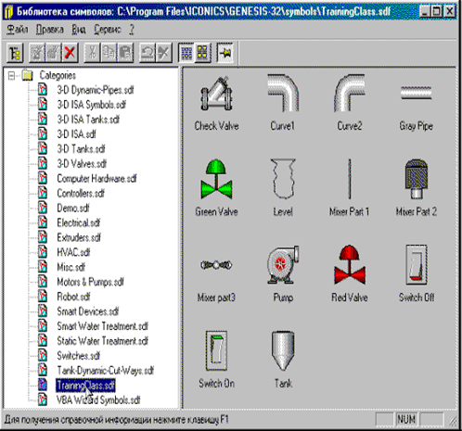Open 3-D Valves.sdf category
The height and width of the screenshot is (431, 462).
pos(82,163)
